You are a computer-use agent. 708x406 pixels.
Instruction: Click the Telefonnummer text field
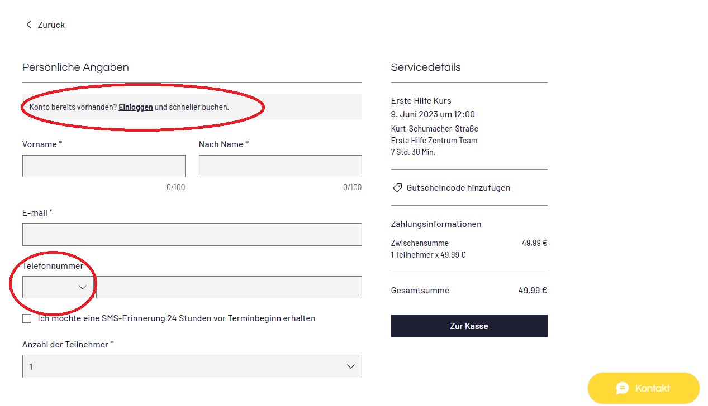point(229,287)
